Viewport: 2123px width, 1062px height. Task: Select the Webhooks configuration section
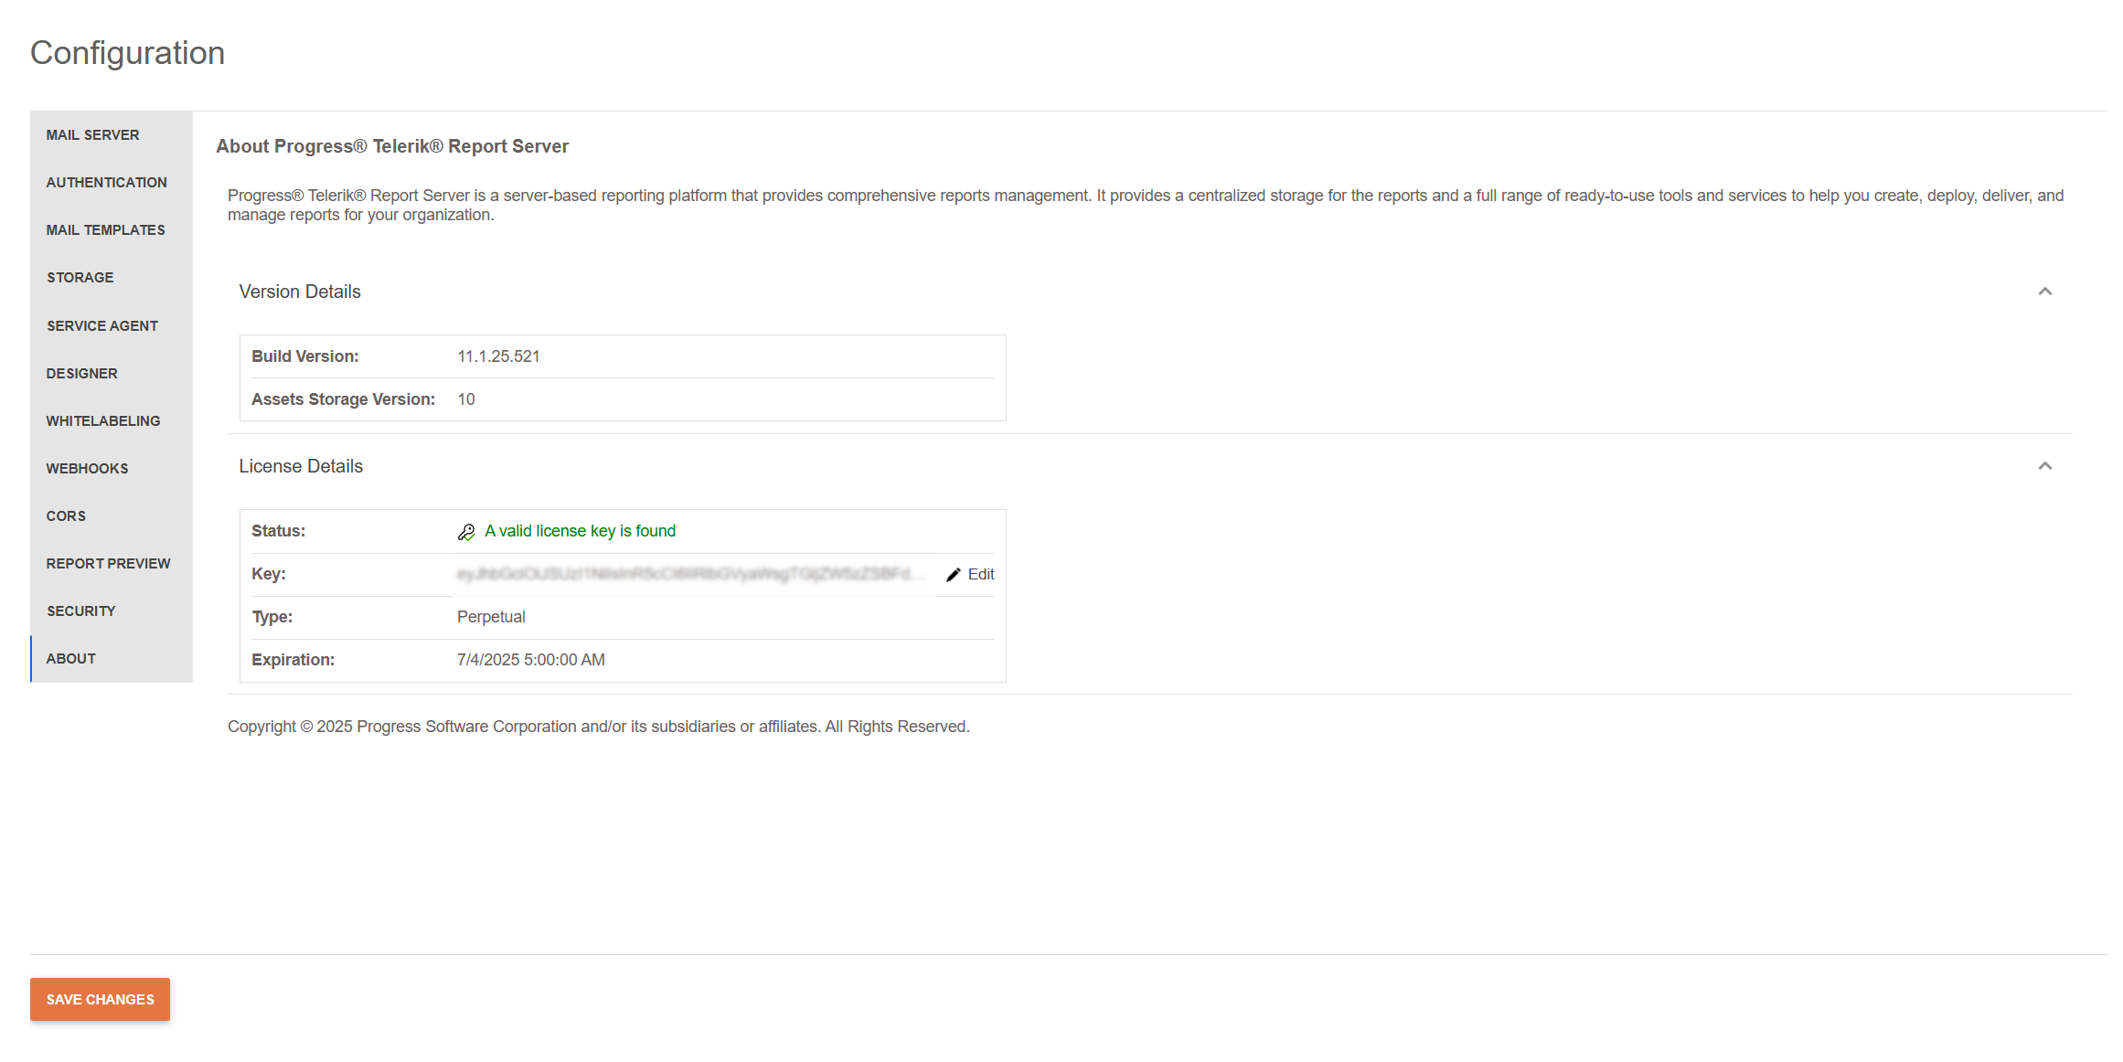pos(87,468)
